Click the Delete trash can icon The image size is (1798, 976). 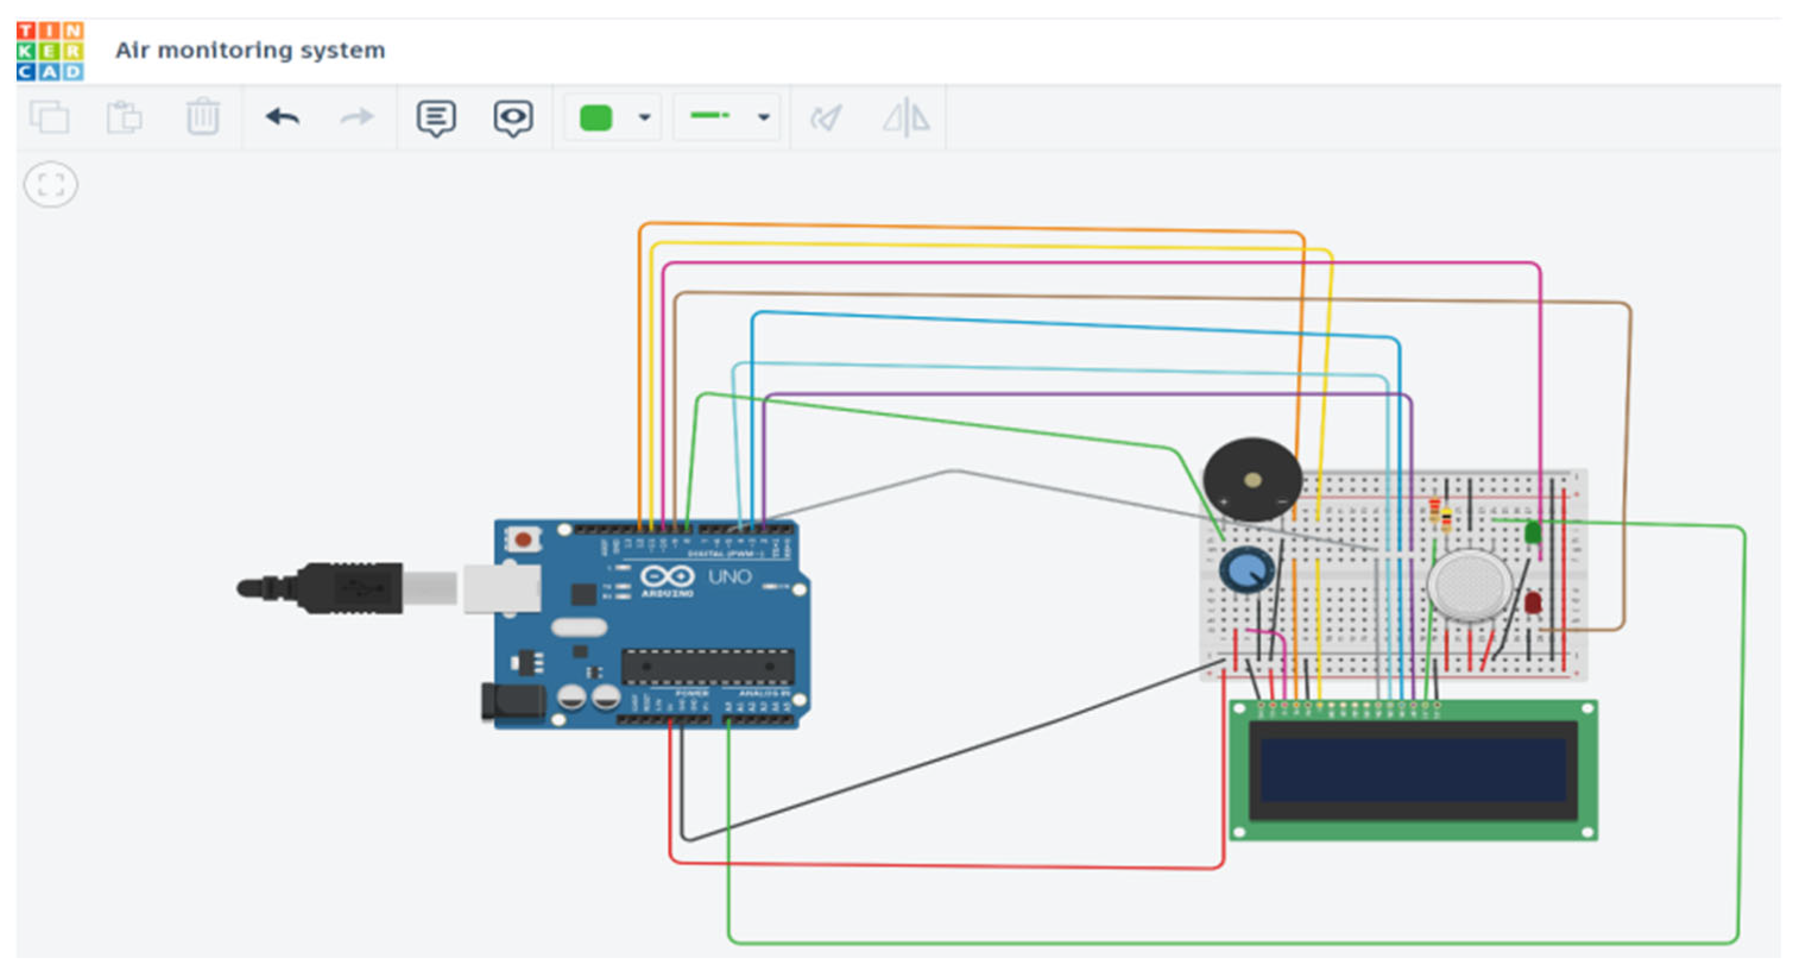[x=203, y=116]
